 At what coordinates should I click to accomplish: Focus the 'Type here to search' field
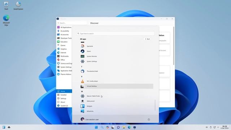click(x=115, y=34)
